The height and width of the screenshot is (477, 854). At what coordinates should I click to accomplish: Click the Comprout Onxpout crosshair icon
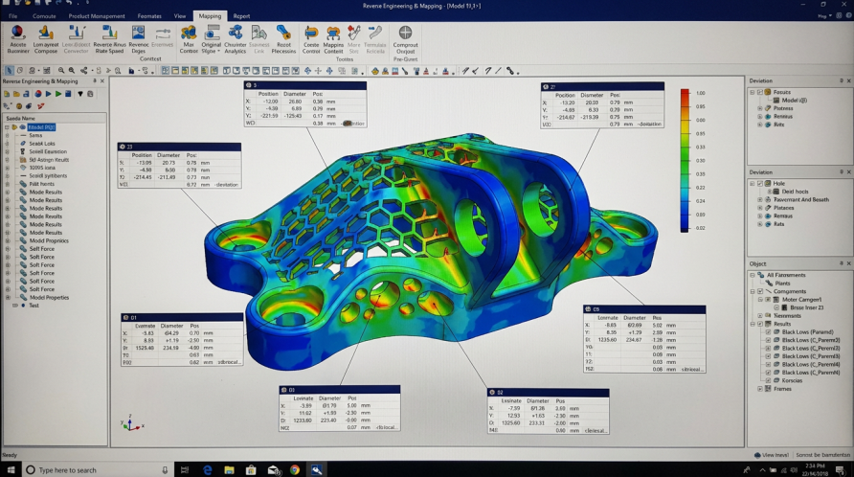pos(405,33)
